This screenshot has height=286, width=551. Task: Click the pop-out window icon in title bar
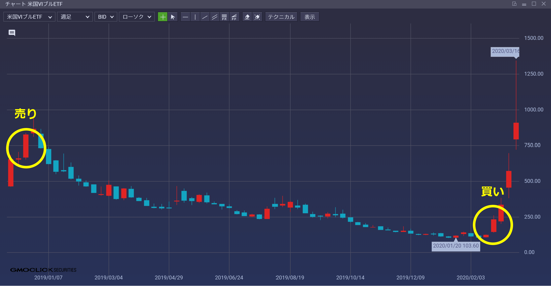pyautogui.click(x=514, y=4)
